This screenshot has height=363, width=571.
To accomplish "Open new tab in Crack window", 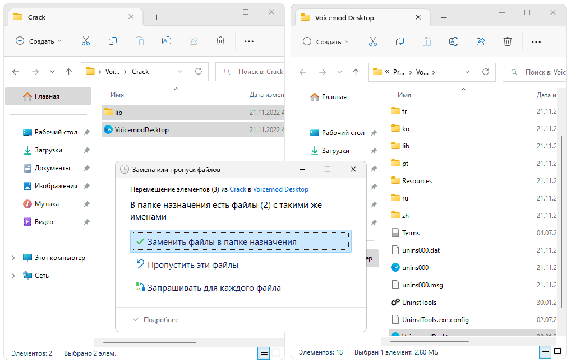I will tap(156, 17).
